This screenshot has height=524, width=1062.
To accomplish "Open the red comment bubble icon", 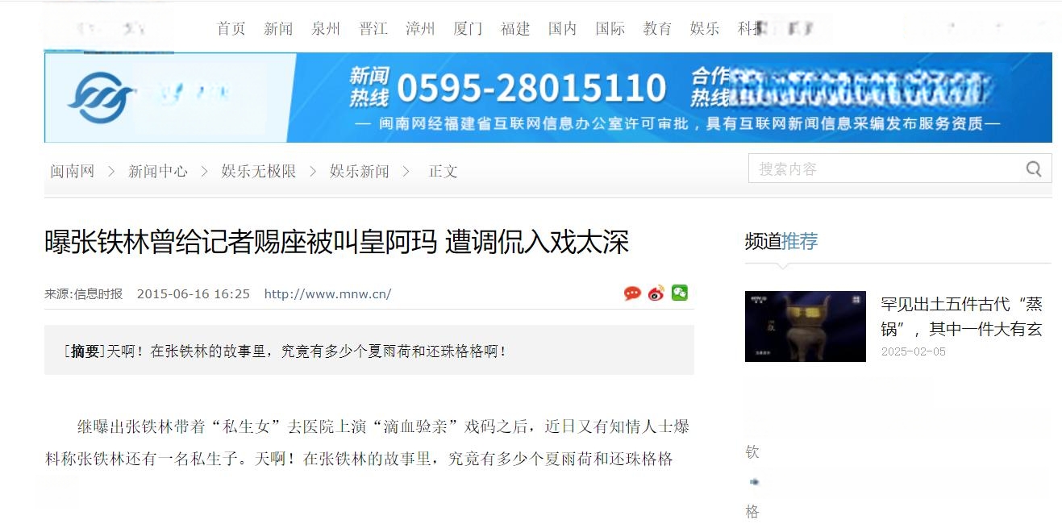I will click(632, 293).
